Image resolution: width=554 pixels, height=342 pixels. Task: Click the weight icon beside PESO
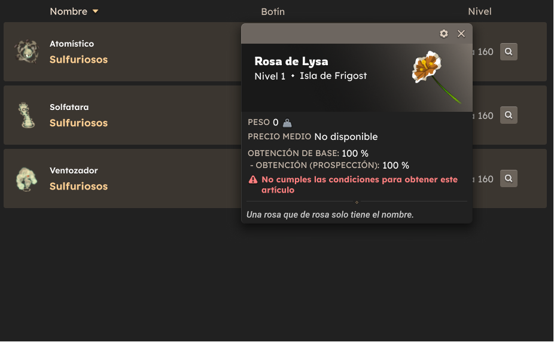pyautogui.click(x=287, y=123)
